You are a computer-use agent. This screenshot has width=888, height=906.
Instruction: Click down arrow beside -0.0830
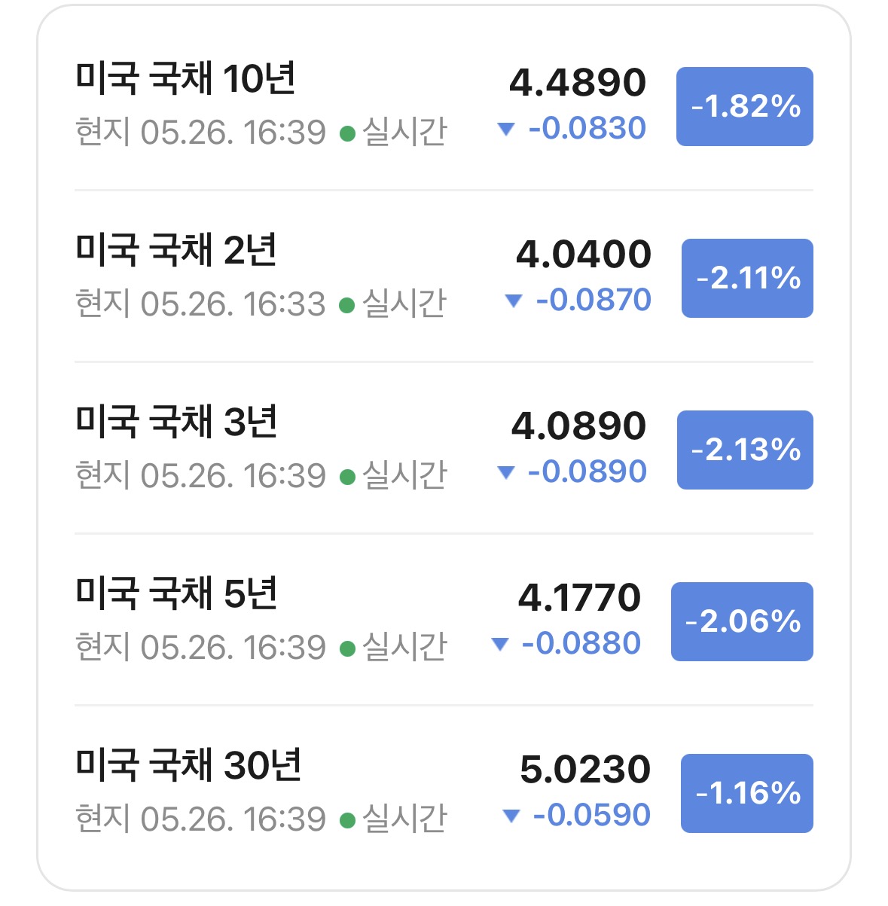click(506, 130)
